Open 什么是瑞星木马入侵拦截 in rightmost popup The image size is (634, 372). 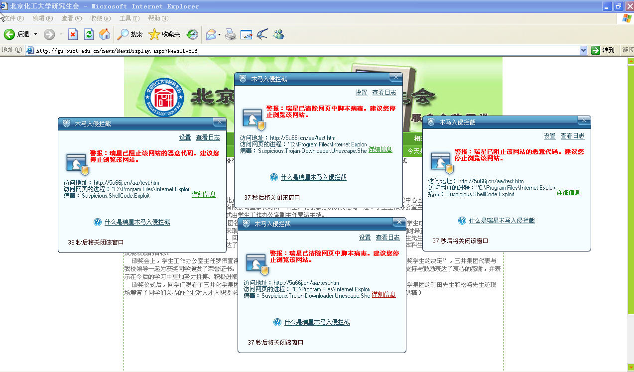[502, 221]
